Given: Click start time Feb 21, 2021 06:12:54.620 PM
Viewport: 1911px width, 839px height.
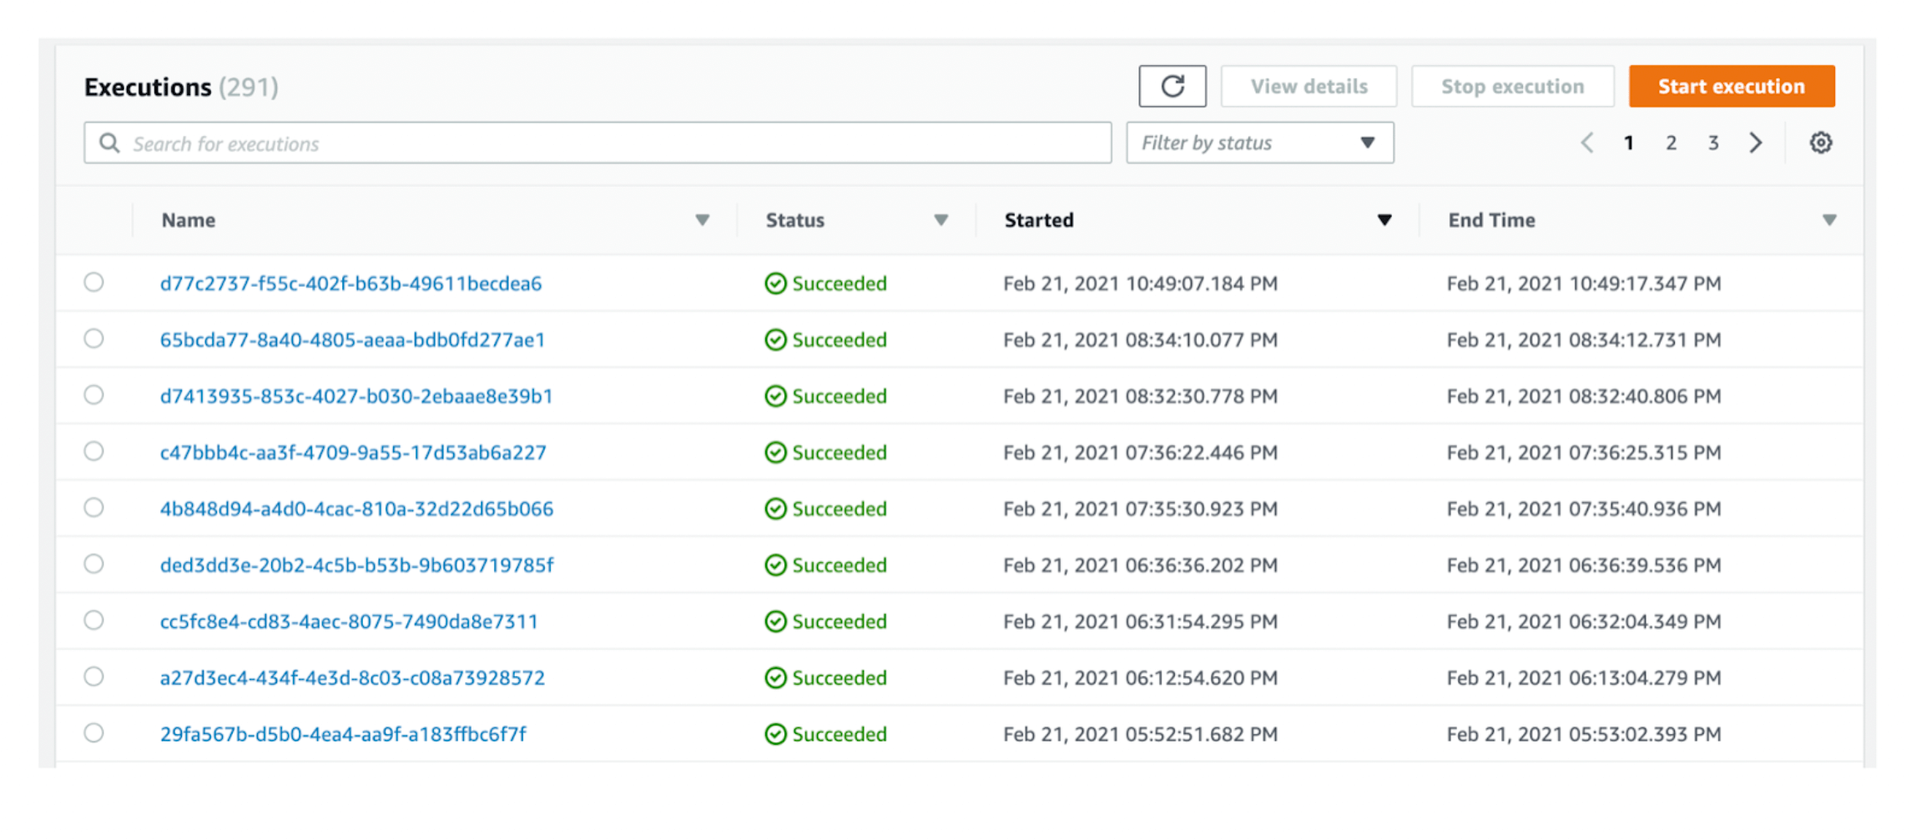Looking at the screenshot, I should click(x=1140, y=677).
